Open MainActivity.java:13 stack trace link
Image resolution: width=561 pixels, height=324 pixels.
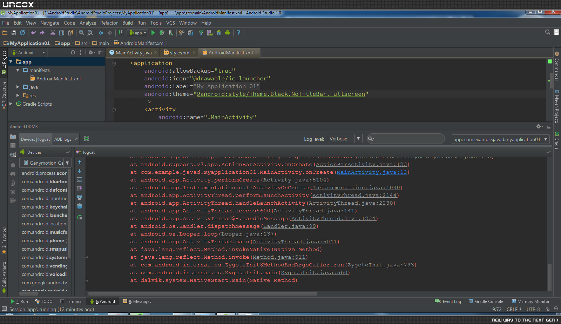(371, 172)
